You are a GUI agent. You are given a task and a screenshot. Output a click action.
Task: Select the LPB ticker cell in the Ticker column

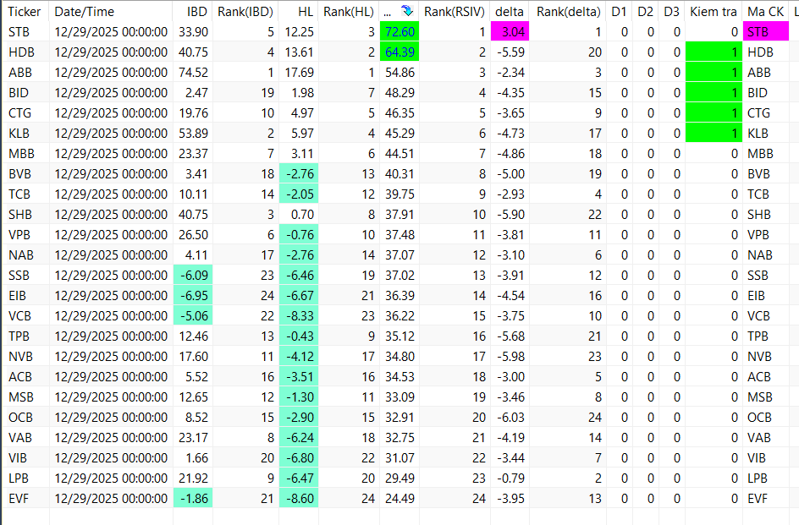25,479
